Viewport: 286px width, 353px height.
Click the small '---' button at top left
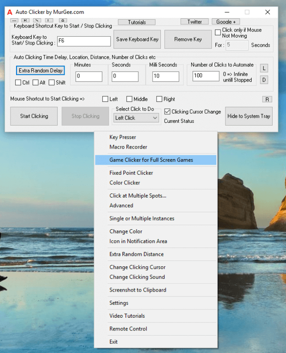click(x=14, y=20)
